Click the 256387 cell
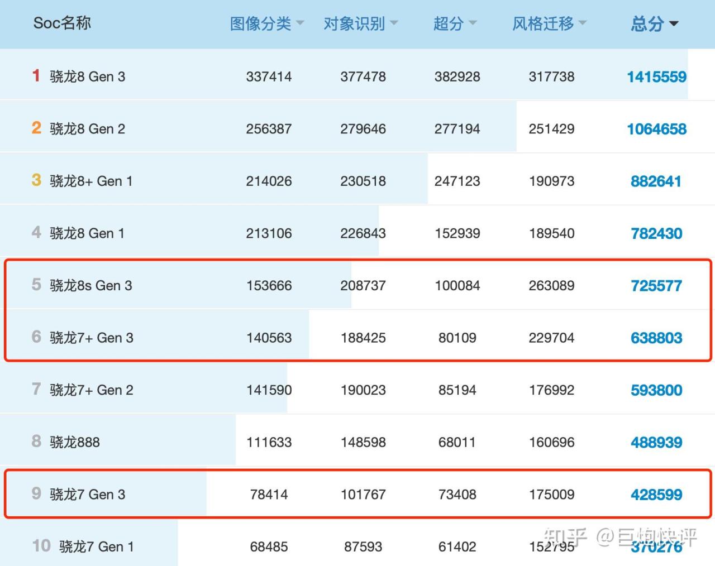715x566 pixels. tap(269, 129)
